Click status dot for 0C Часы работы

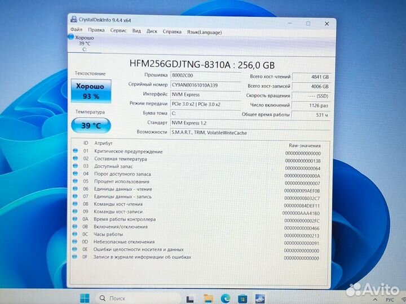click(x=75, y=234)
